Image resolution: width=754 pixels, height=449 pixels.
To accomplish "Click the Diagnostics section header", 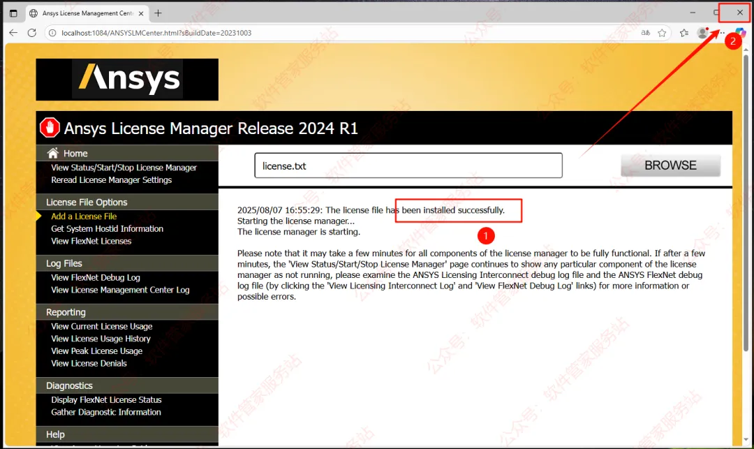I will coord(127,385).
